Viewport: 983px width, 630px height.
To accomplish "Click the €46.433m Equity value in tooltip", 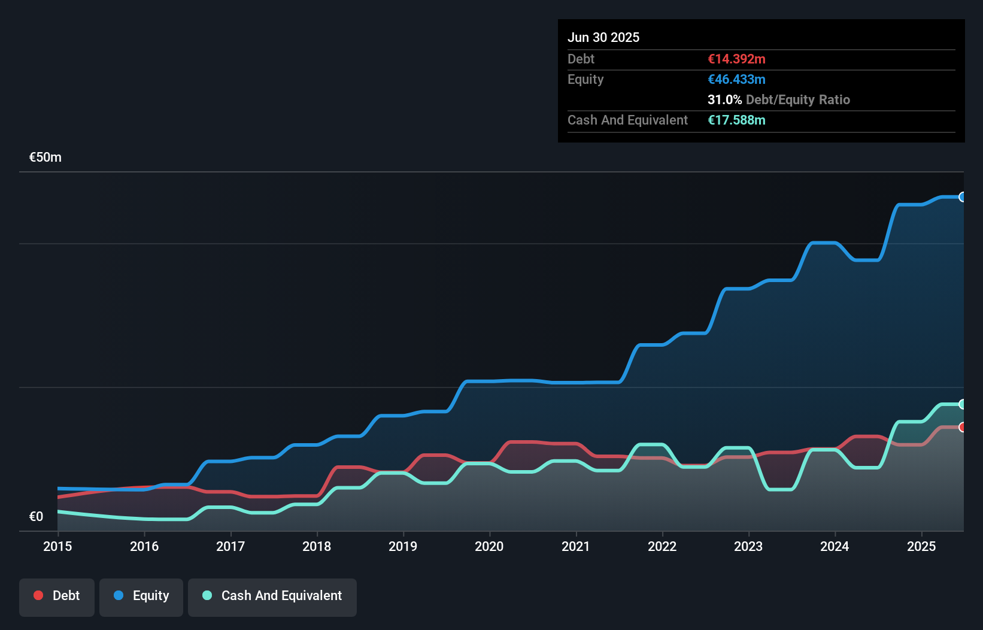I will [x=736, y=79].
